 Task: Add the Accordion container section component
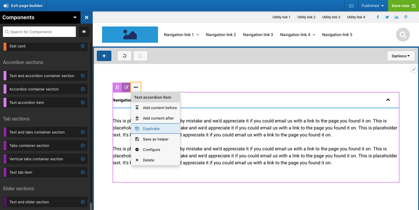[83, 89]
